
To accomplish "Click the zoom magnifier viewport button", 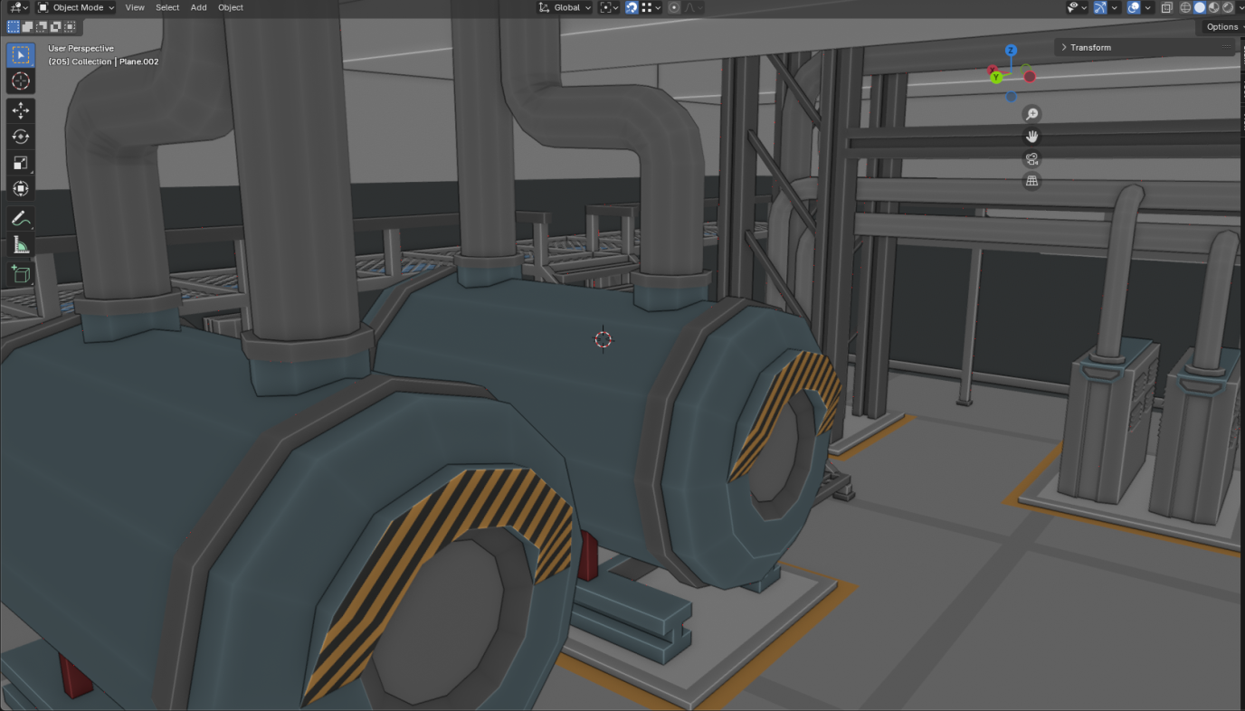I will (x=1031, y=114).
